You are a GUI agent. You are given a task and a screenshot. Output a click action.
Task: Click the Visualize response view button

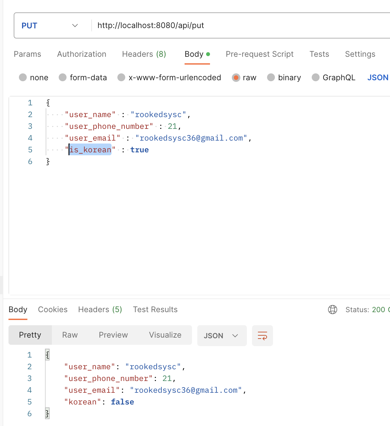[x=165, y=335]
